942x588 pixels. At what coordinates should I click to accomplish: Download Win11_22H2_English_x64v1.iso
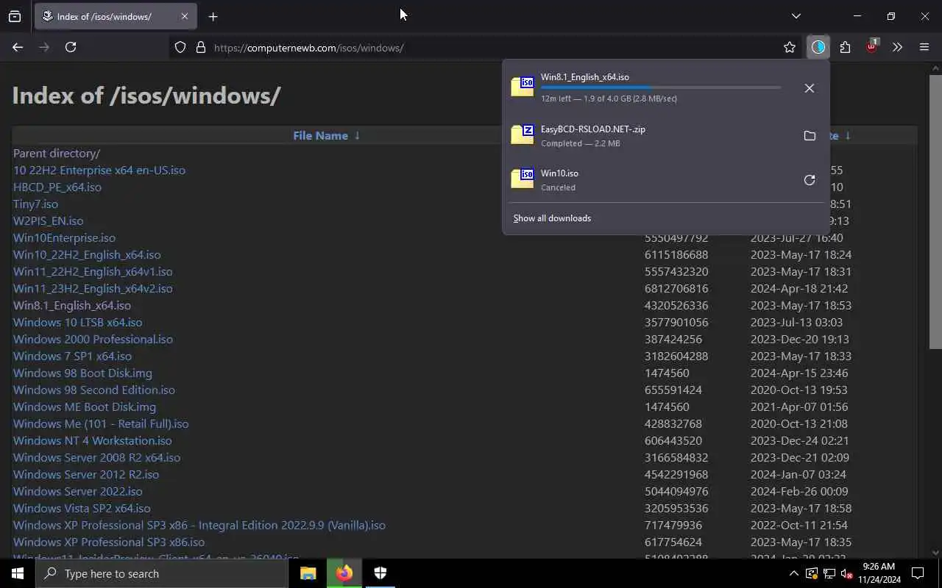[x=93, y=271]
